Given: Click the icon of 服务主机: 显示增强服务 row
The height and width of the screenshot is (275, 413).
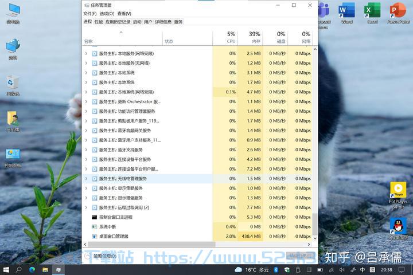Looking at the screenshot, I should (94, 198).
